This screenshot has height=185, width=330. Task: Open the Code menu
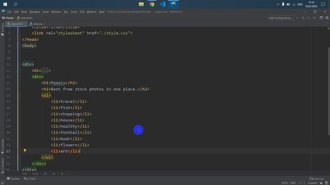tap(46, 12)
